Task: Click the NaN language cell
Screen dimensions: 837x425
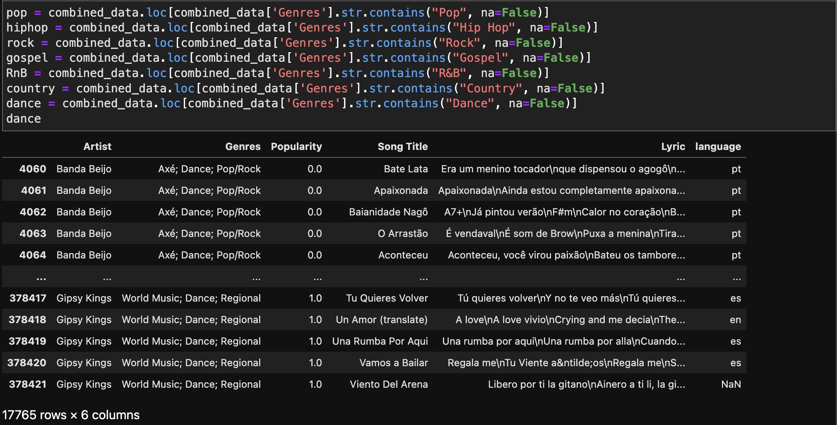Action: 731,384
